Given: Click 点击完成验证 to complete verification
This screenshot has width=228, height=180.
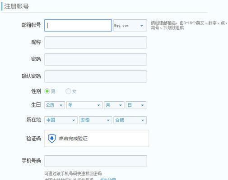Looking at the screenshot, I should coord(73,139).
